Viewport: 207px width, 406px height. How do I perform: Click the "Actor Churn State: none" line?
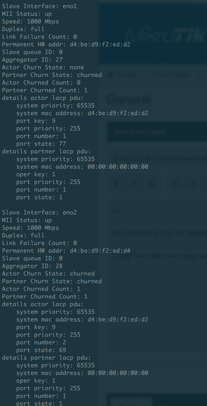pos(43,67)
